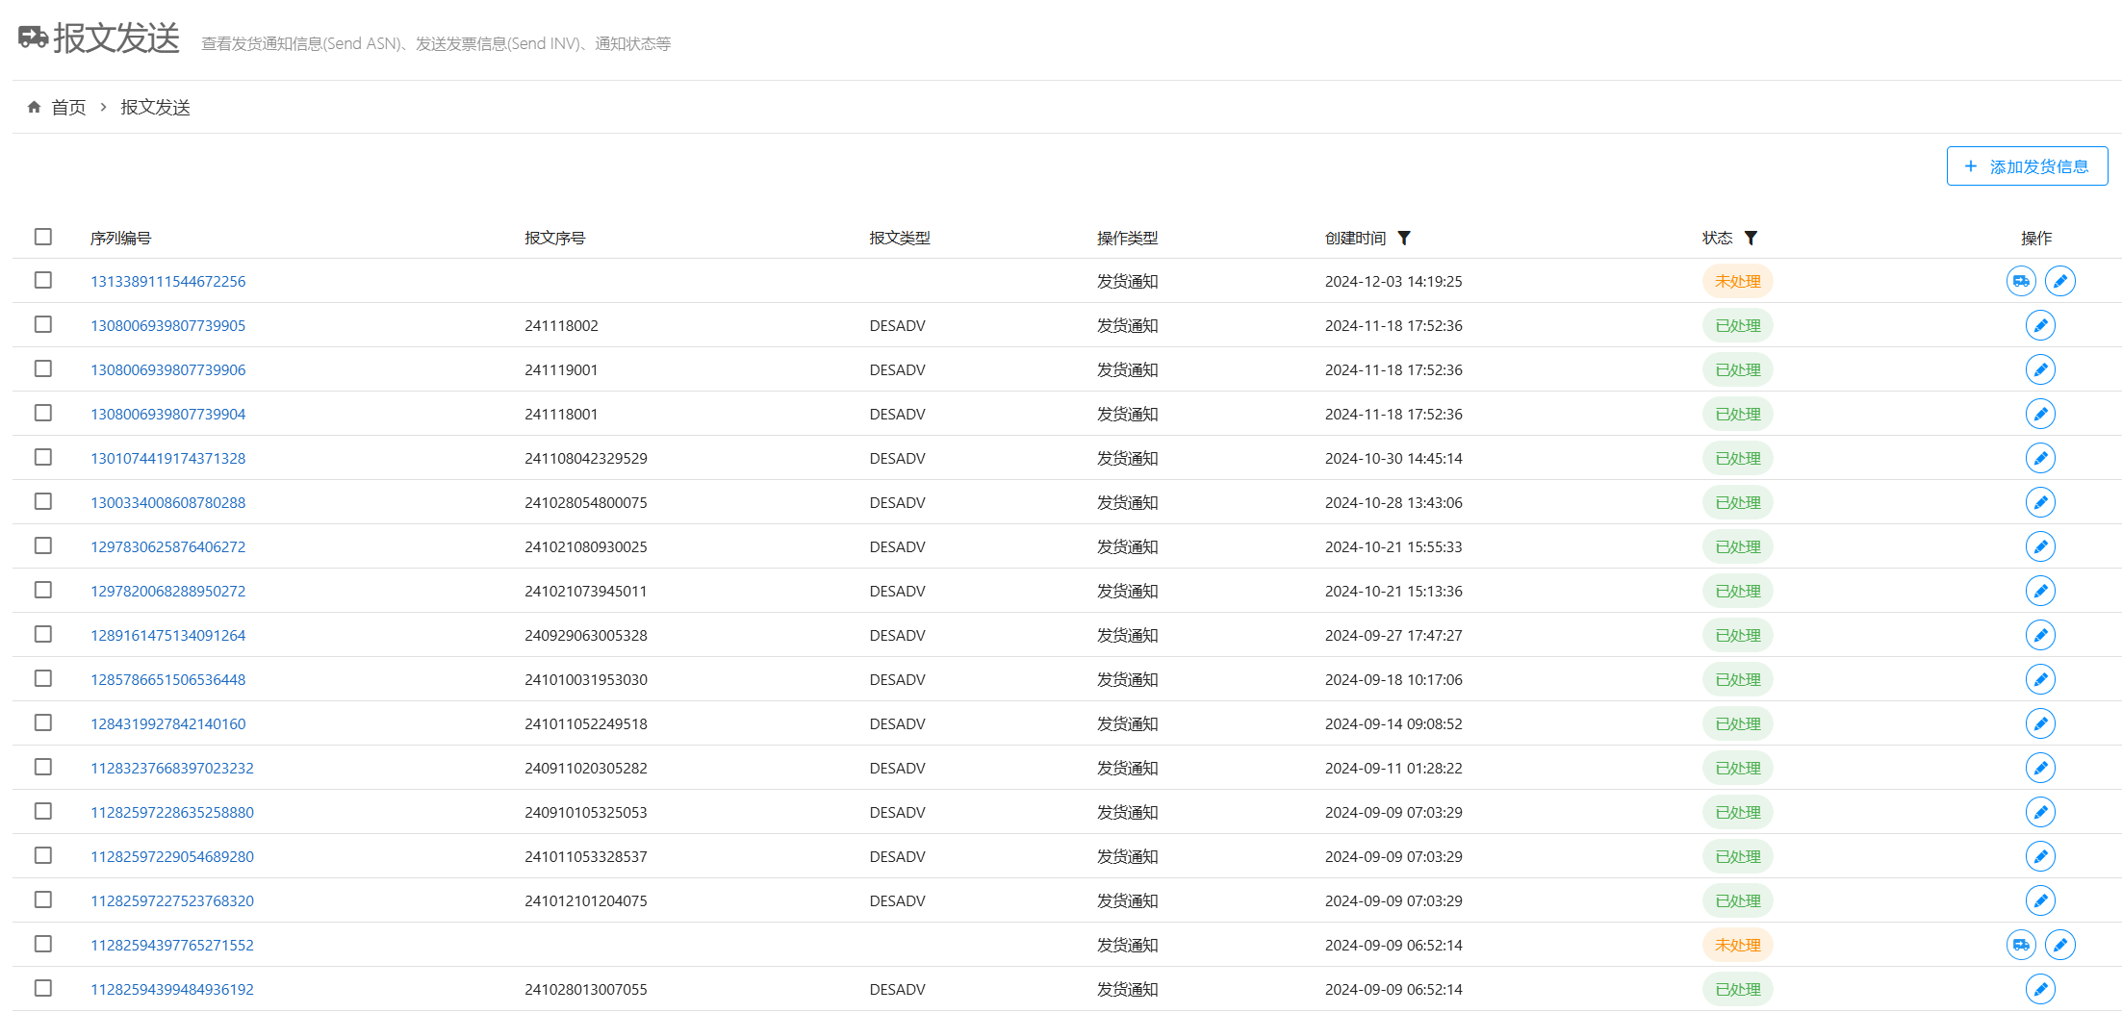Click edit pencil icon for row 1313389111544672256

2059,281
